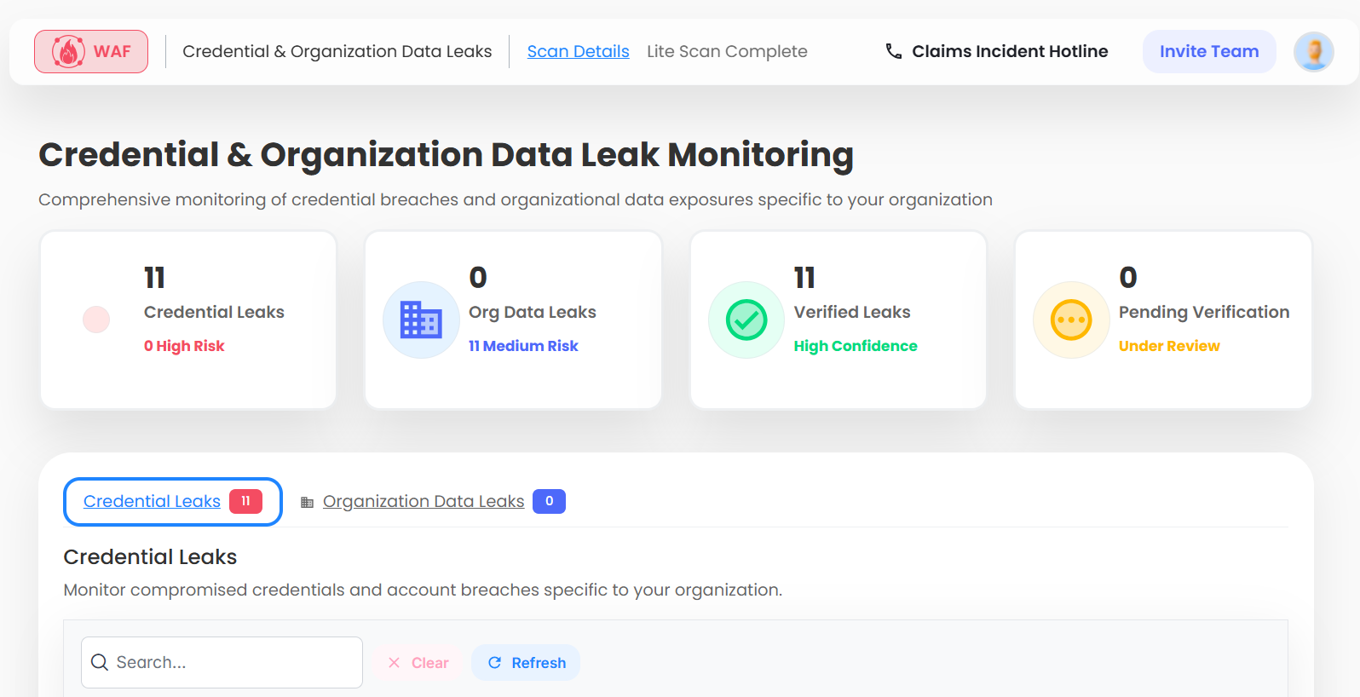Viewport: 1360px width, 697px height.
Task: Click the phone icon beside Claims Incident Hotline
Action: click(893, 51)
